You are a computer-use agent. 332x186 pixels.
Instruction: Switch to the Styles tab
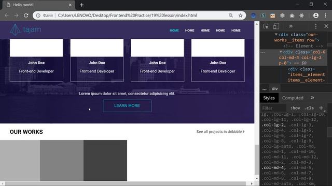click(269, 98)
